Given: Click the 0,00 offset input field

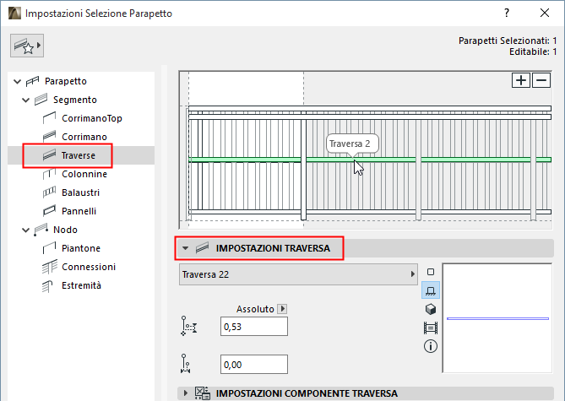Looking at the screenshot, I should [254, 364].
